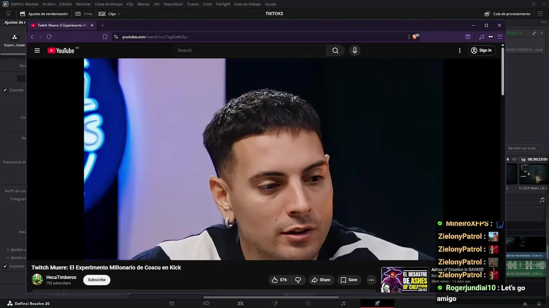Click the horizontal scrollbar at browser bottom
Viewport: 549px width, 308px height.
click(271, 297)
